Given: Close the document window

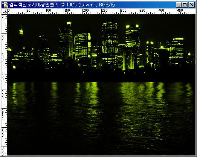Looking at the screenshot, I should [x=192, y=5].
